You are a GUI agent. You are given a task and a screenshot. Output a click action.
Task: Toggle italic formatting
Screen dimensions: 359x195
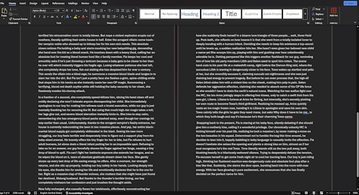pos(40,17)
